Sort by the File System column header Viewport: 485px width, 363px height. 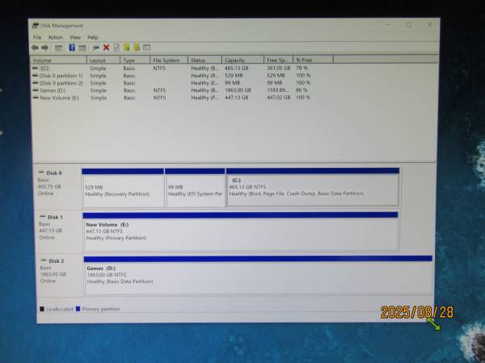[x=169, y=60]
